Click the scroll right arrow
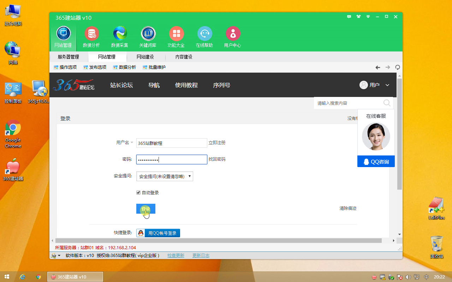452x282 pixels. 394,240
